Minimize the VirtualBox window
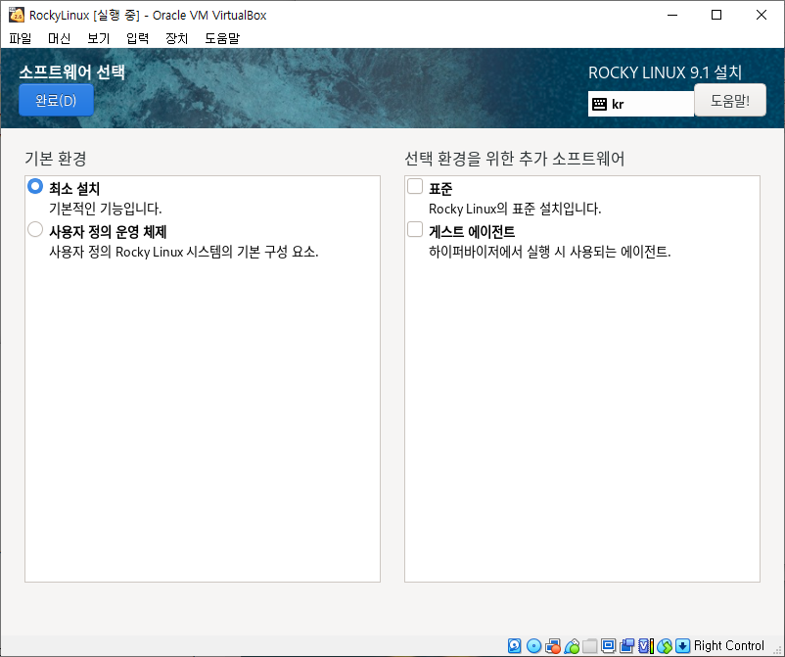Image resolution: width=785 pixels, height=657 pixels. tap(672, 15)
